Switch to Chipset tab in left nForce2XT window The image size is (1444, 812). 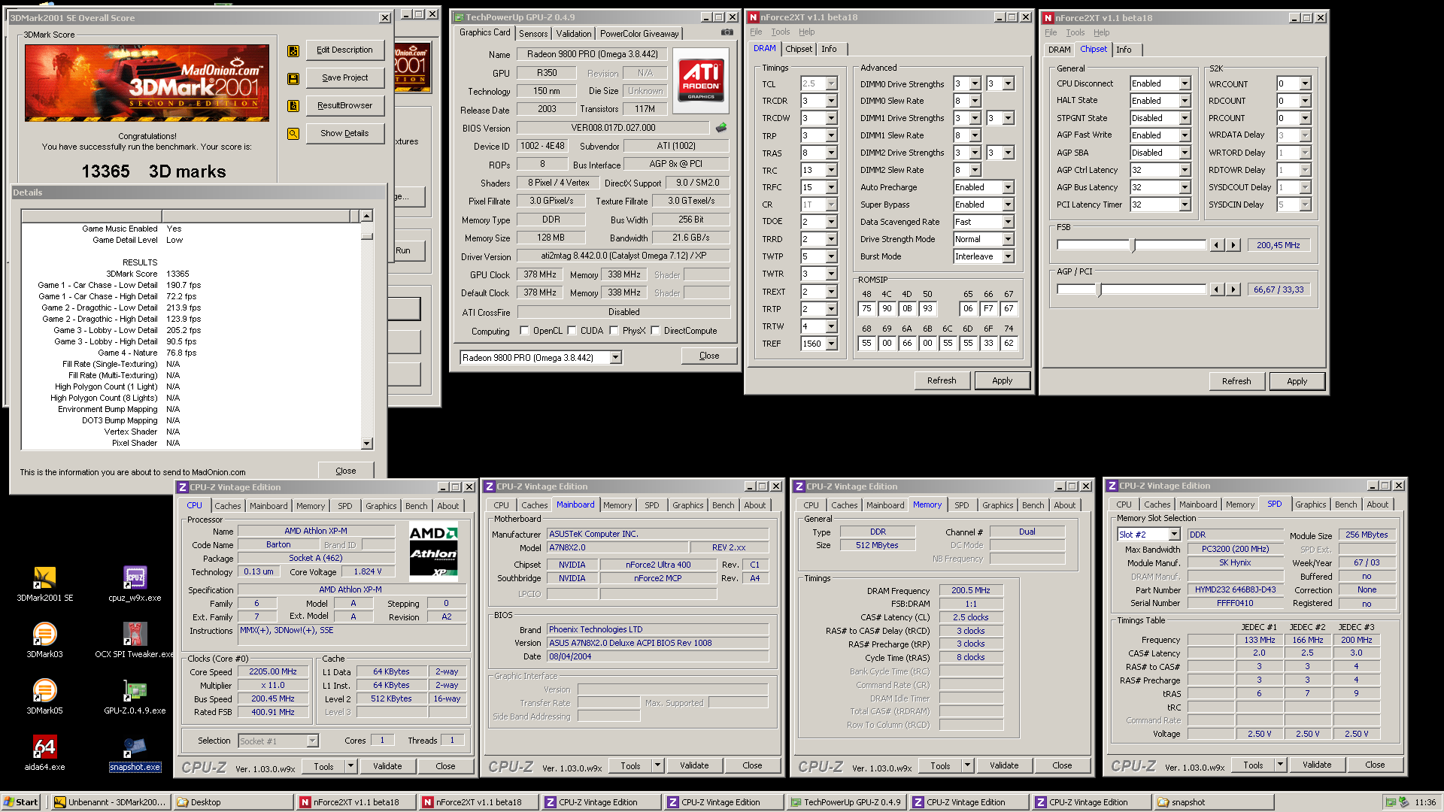tap(799, 49)
